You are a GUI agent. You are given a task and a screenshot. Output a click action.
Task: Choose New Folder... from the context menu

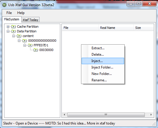(x=103, y=74)
